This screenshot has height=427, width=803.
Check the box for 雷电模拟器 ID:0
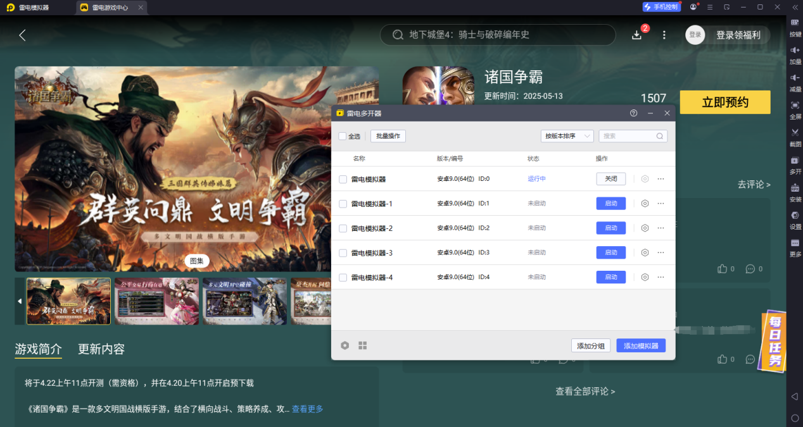(x=343, y=179)
